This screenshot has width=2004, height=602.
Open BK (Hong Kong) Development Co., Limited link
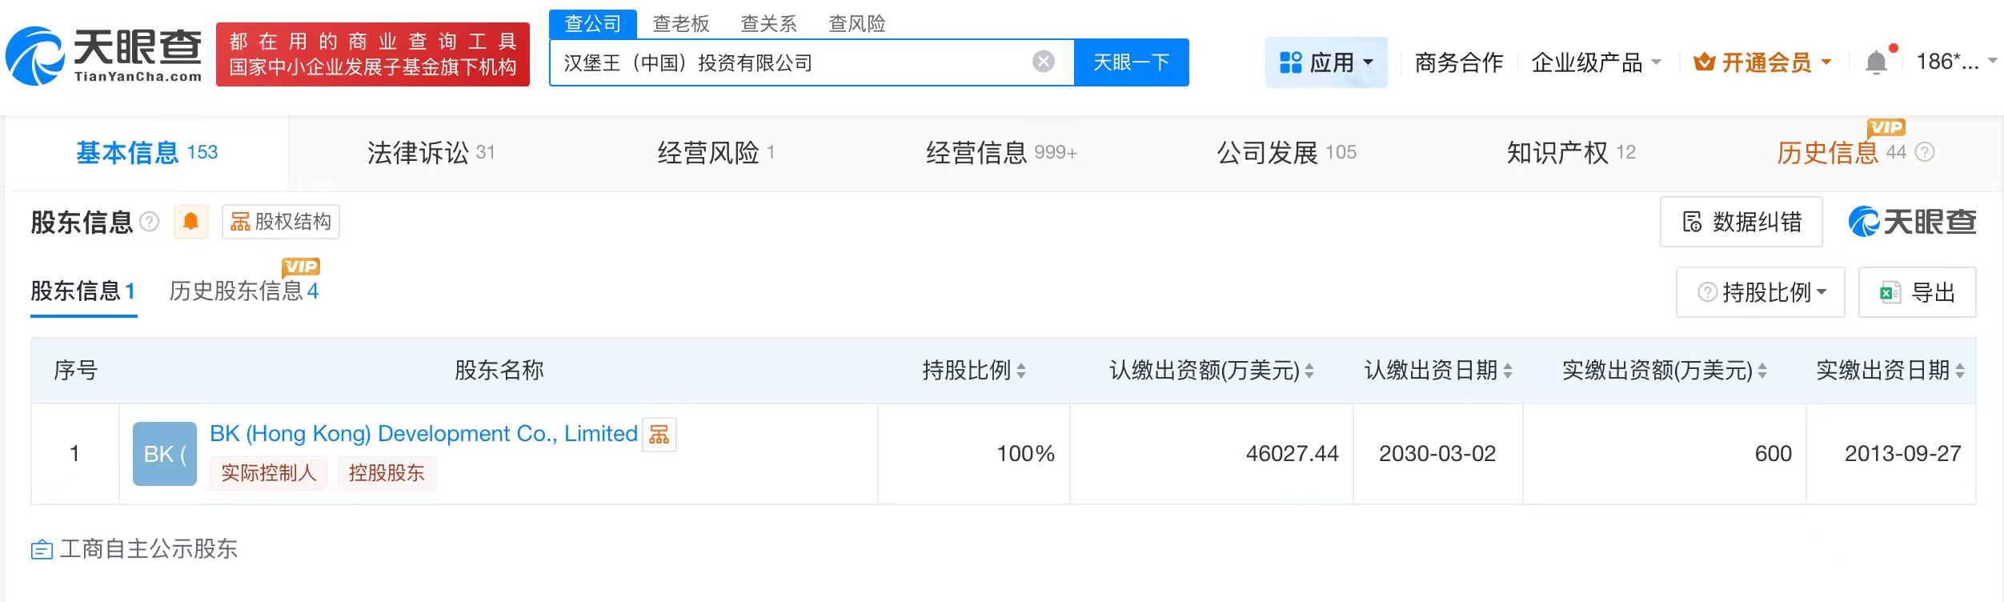pos(423,434)
